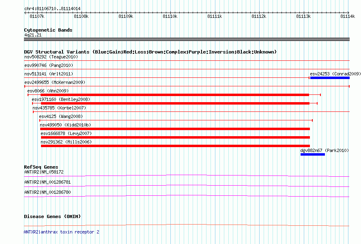Click the gray 4q21.21 cytogenetic band bar
This screenshot has height=244, width=361.
[187, 39]
